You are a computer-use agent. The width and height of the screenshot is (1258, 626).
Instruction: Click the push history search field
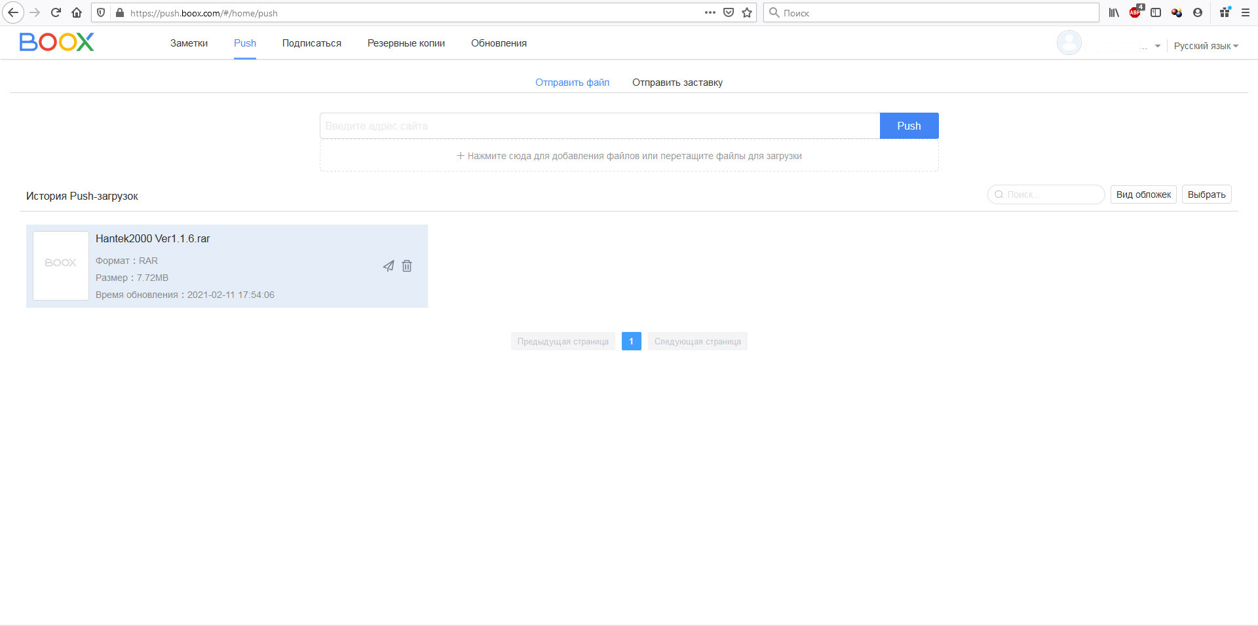point(1046,194)
